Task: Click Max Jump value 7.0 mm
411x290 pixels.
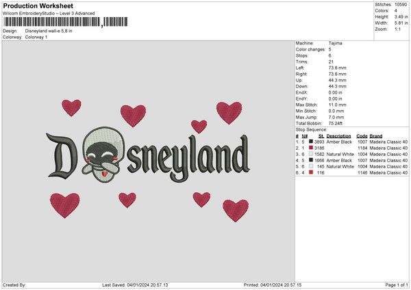Action: pyautogui.click(x=336, y=117)
